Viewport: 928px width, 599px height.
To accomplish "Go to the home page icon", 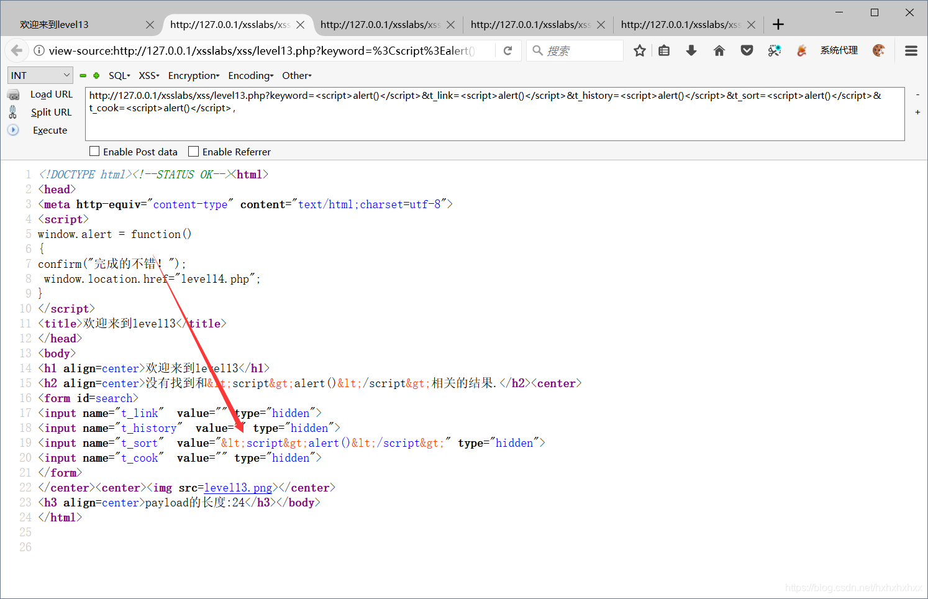I will click(719, 51).
